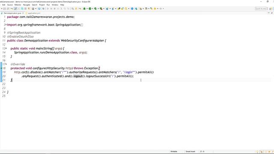Screen dimensions: 274x154
Task: Open the Coverage launch dropdown arrow
Action: tap(98, 9)
